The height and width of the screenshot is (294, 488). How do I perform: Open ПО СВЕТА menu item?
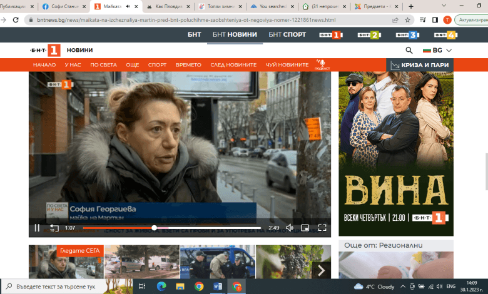[103, 64]
